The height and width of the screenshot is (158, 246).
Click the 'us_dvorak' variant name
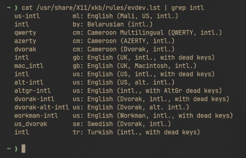[31, 124]
